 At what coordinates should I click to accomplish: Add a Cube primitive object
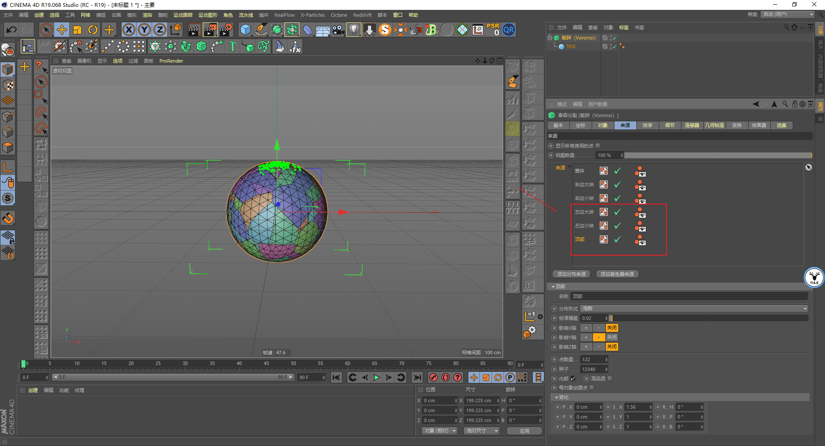point(245,30)
